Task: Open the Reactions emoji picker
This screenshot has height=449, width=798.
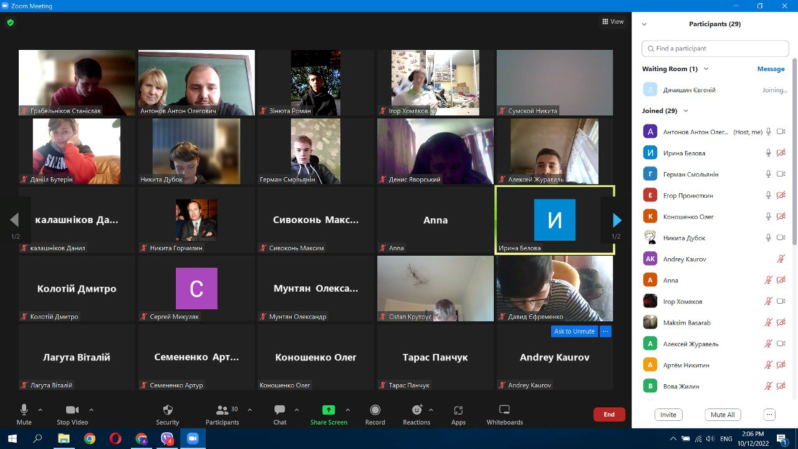Action: pos(416,410)
